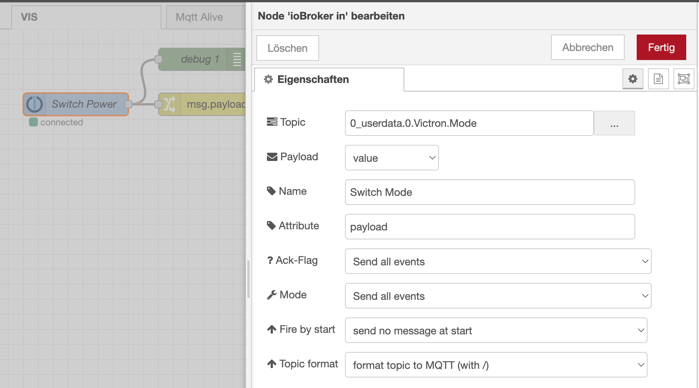Click the Löschen button

[288, 48]
